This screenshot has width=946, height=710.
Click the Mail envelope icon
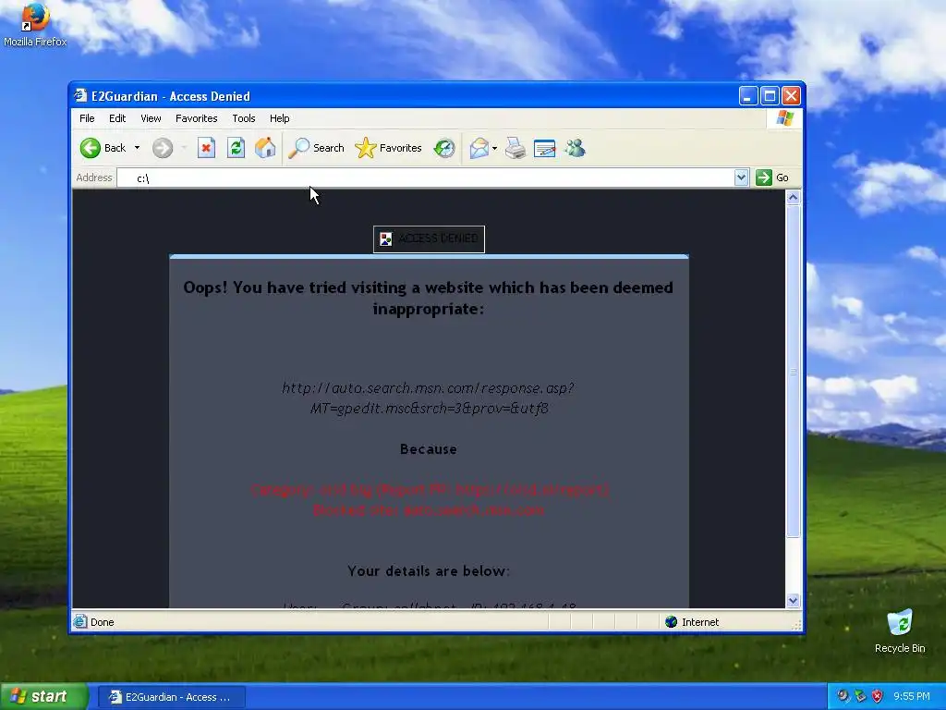click(x=479, y=148)
